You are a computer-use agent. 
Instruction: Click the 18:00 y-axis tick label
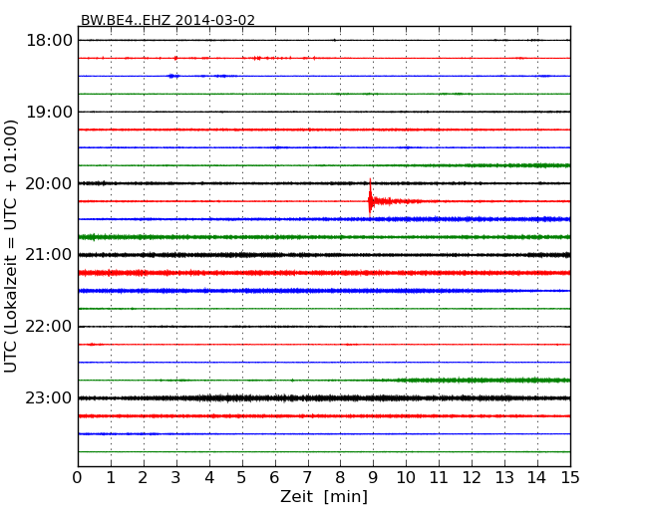tap(50, 40)
